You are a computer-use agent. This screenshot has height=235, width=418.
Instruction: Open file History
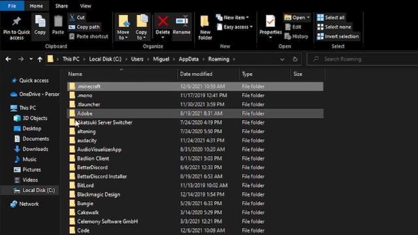(x=296, y=37)
